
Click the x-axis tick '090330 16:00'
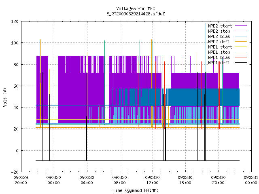pos(185,180)
